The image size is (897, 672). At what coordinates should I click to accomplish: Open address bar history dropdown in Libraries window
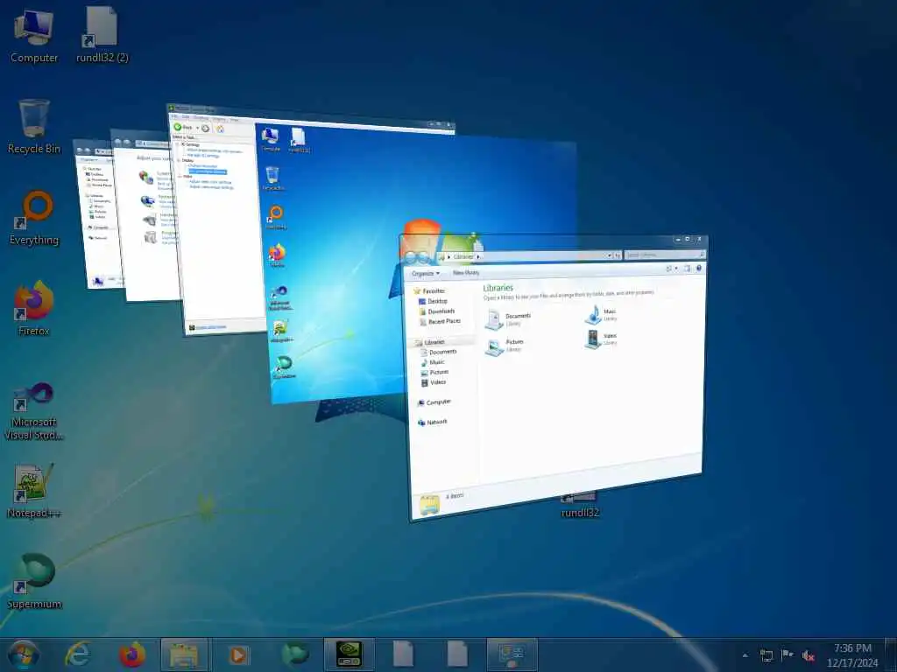pos(610,255)
